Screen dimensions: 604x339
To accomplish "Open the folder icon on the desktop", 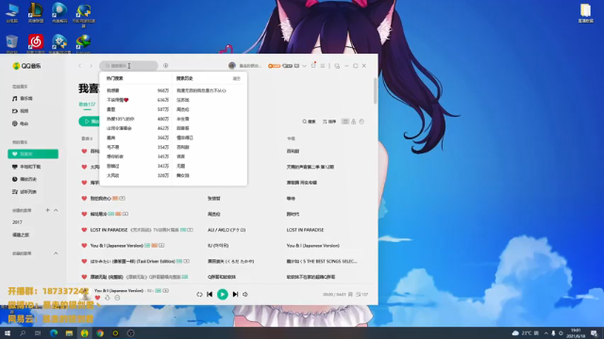I will pos(585,12).
